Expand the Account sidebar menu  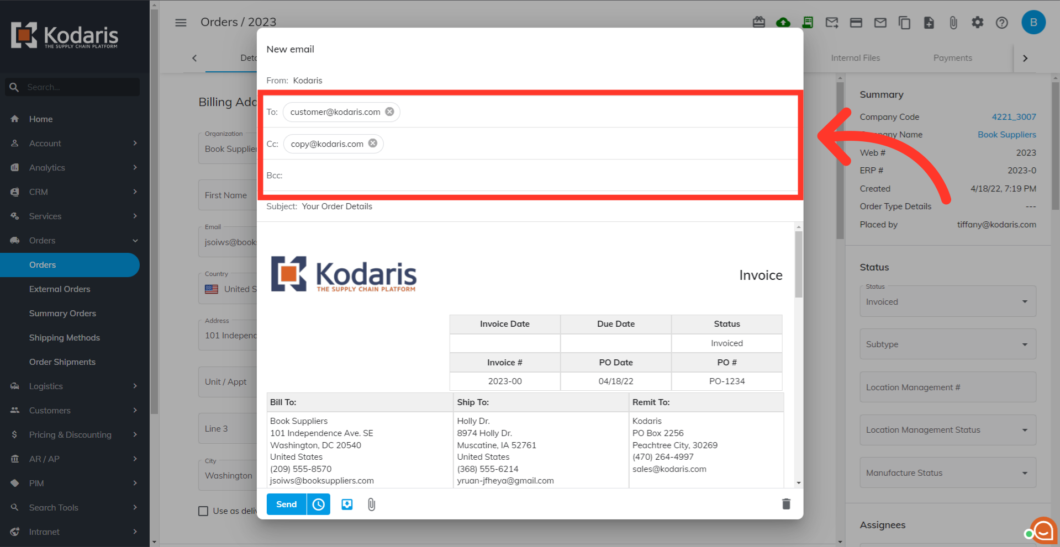pos(74,144)
